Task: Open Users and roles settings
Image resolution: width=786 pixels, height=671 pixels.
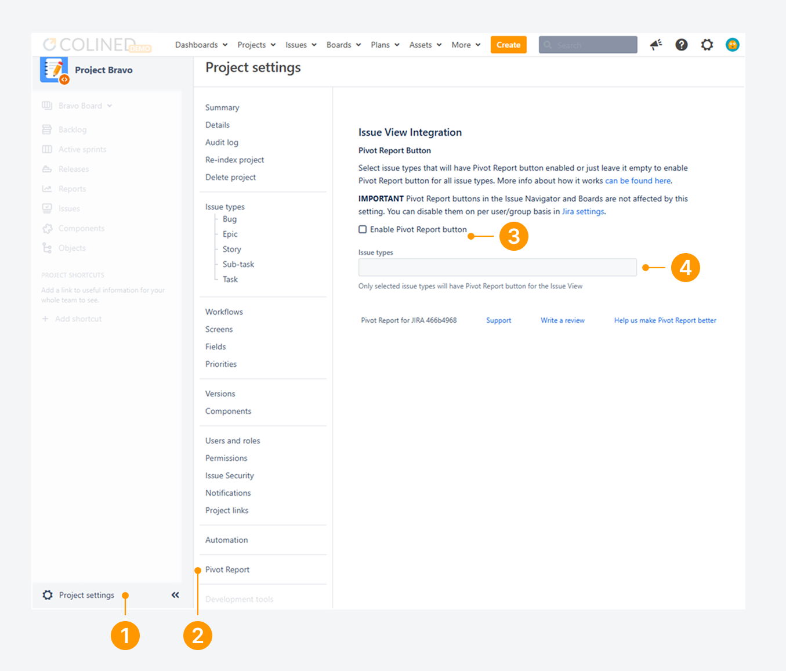Action: pos(233,441)
